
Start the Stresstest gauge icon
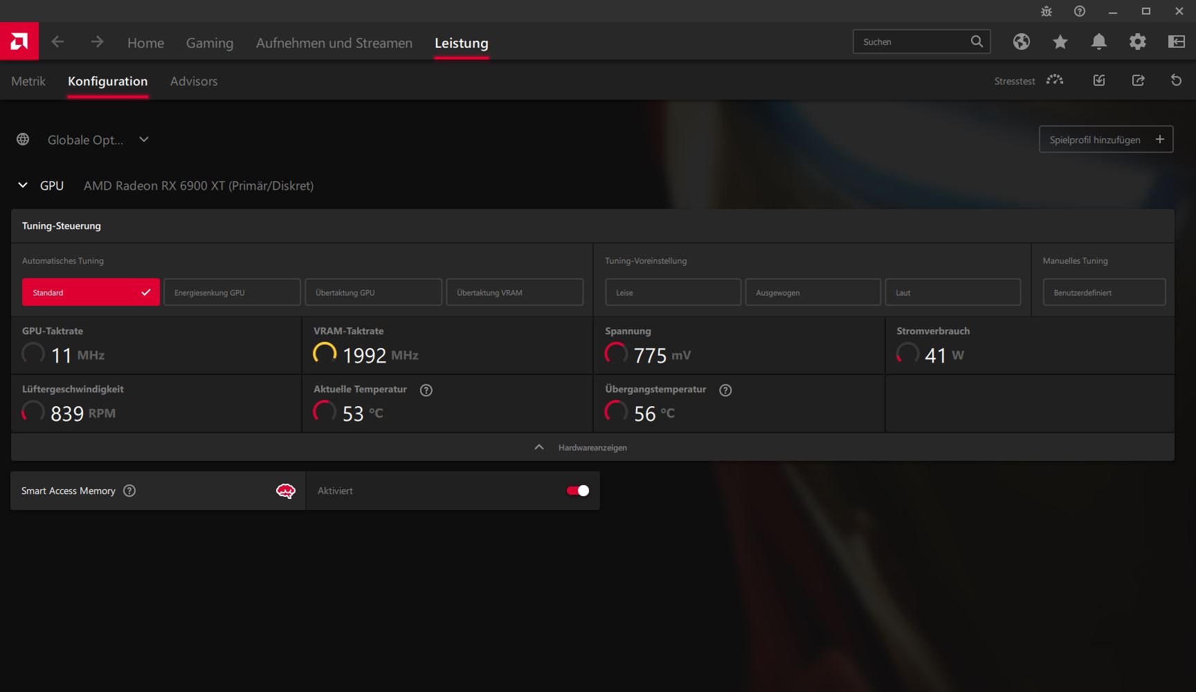coord(1055,80)
